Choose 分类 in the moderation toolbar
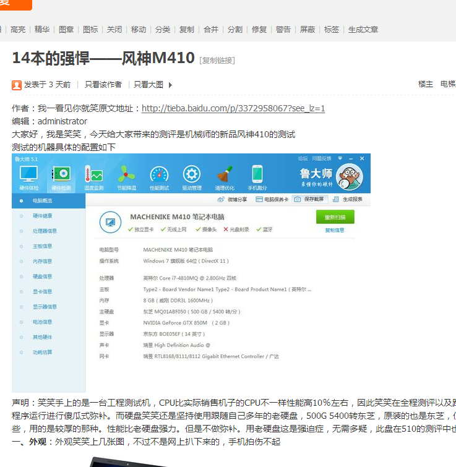456x467 pixels. (163, 30)
